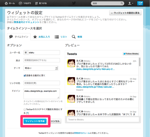Edit the ユーザー名 field containing staku
The width and height of the screenshot is (150, 137).
[x=44, y=53]
